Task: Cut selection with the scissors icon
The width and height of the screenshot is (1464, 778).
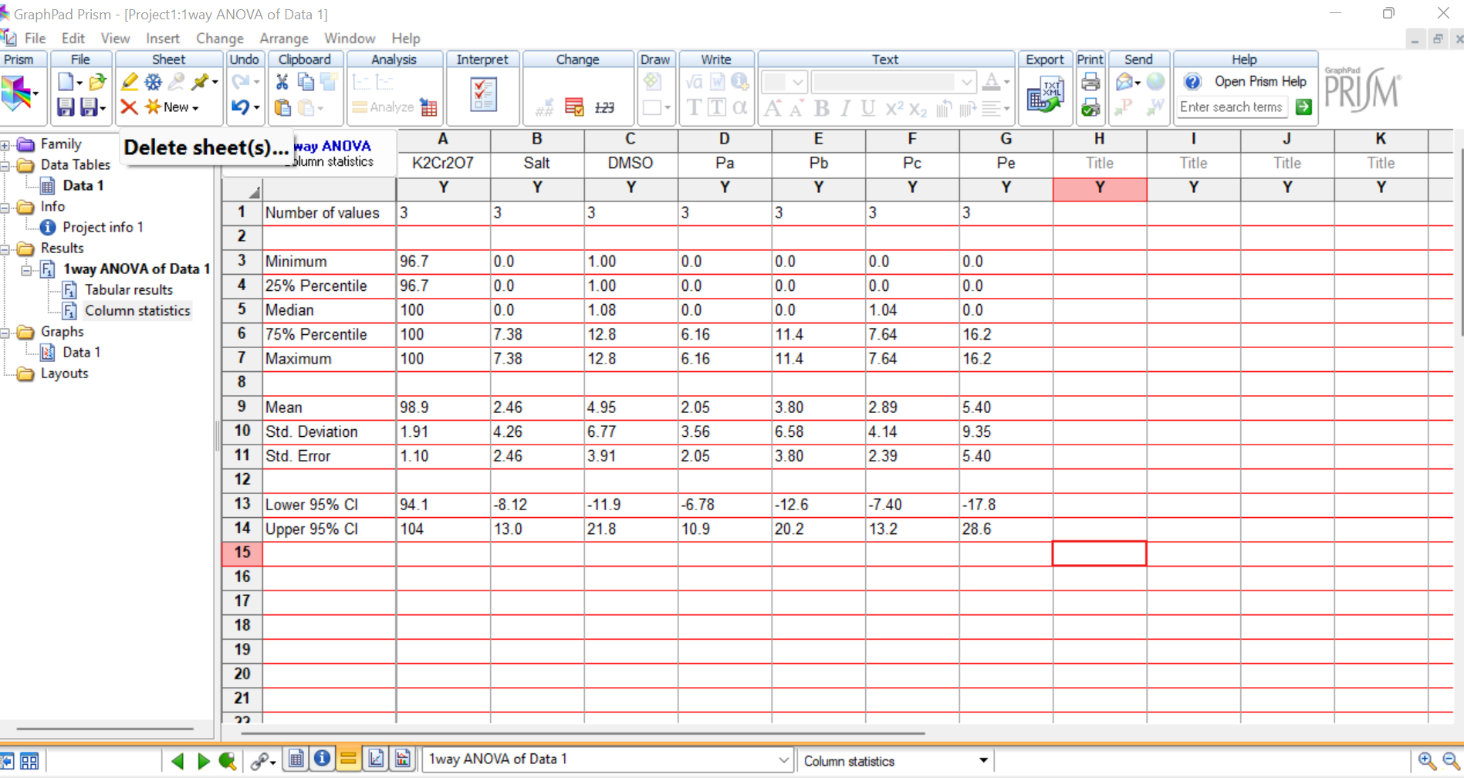Action: tap(282, 82)
